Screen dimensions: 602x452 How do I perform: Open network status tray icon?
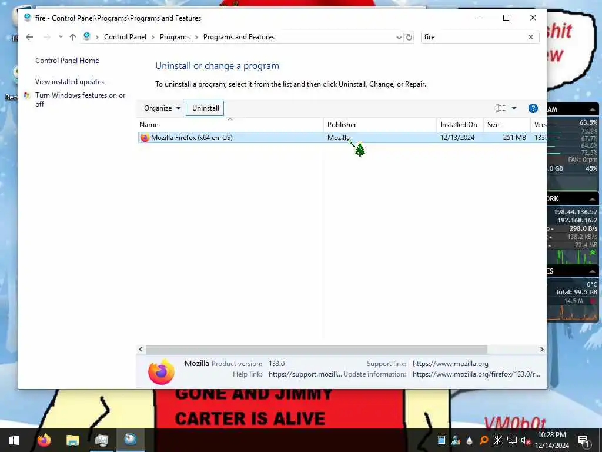click(x=512, y=440)
